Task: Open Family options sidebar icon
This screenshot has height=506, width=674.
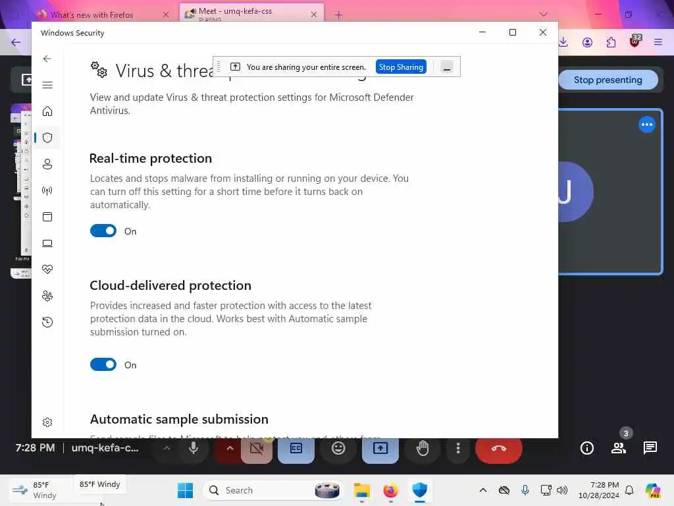Action: 47,296
